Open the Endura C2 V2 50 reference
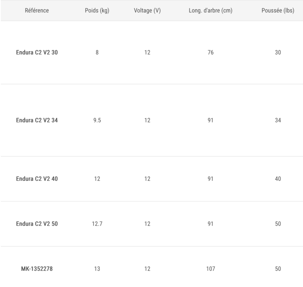Viewport: 303px width, 287px height. 37,224
